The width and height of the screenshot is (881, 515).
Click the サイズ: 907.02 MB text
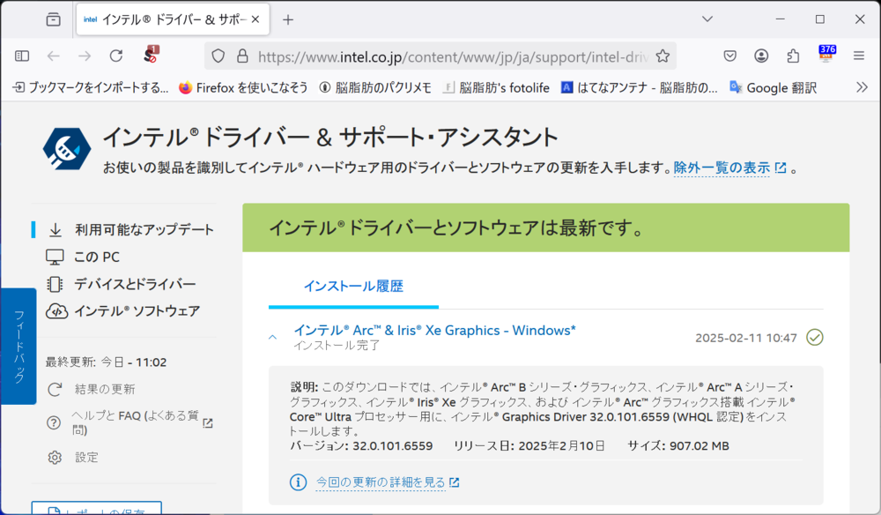[x=678, y=446]
